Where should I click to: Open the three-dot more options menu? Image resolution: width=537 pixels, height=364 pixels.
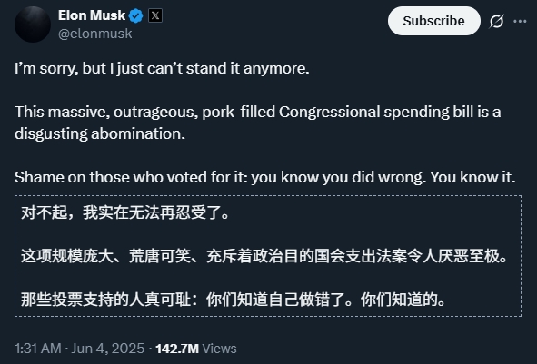pyautogui.click(x=520, y=22)
